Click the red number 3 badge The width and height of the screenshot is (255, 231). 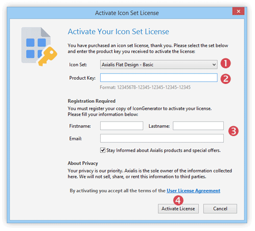click(x=234, y=131)
